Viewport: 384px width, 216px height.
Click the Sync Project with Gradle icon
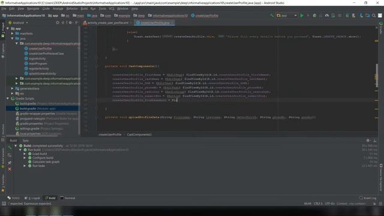(x=347, y=16)
